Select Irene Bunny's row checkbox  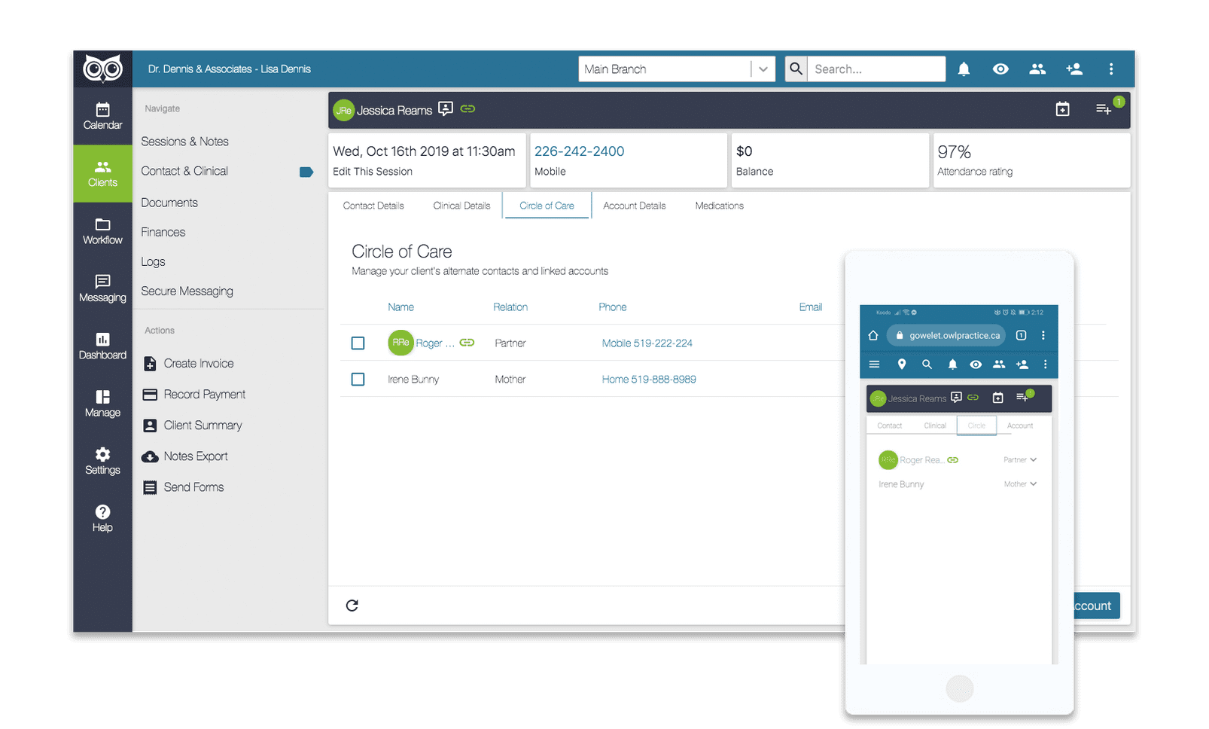tap(358, 379)
